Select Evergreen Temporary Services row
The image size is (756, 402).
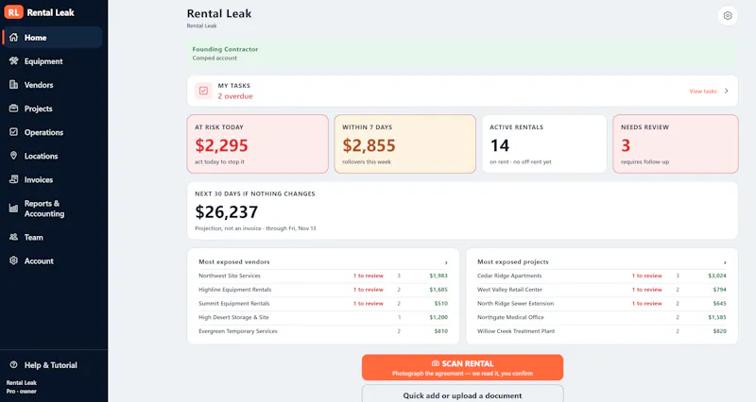coord(323,331)
